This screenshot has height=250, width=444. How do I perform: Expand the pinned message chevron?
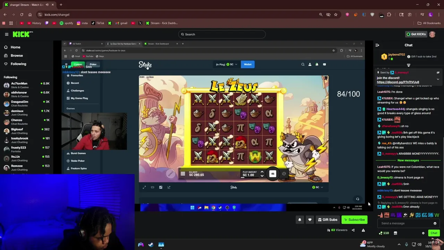coord(438,79)
